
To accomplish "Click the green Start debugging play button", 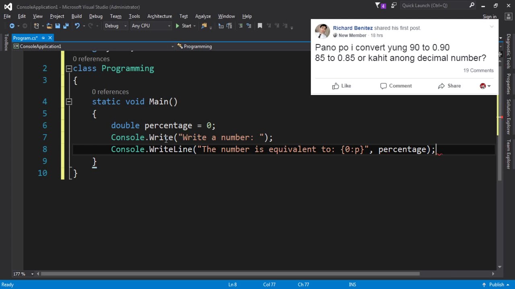I will click(x=177, y=26).
